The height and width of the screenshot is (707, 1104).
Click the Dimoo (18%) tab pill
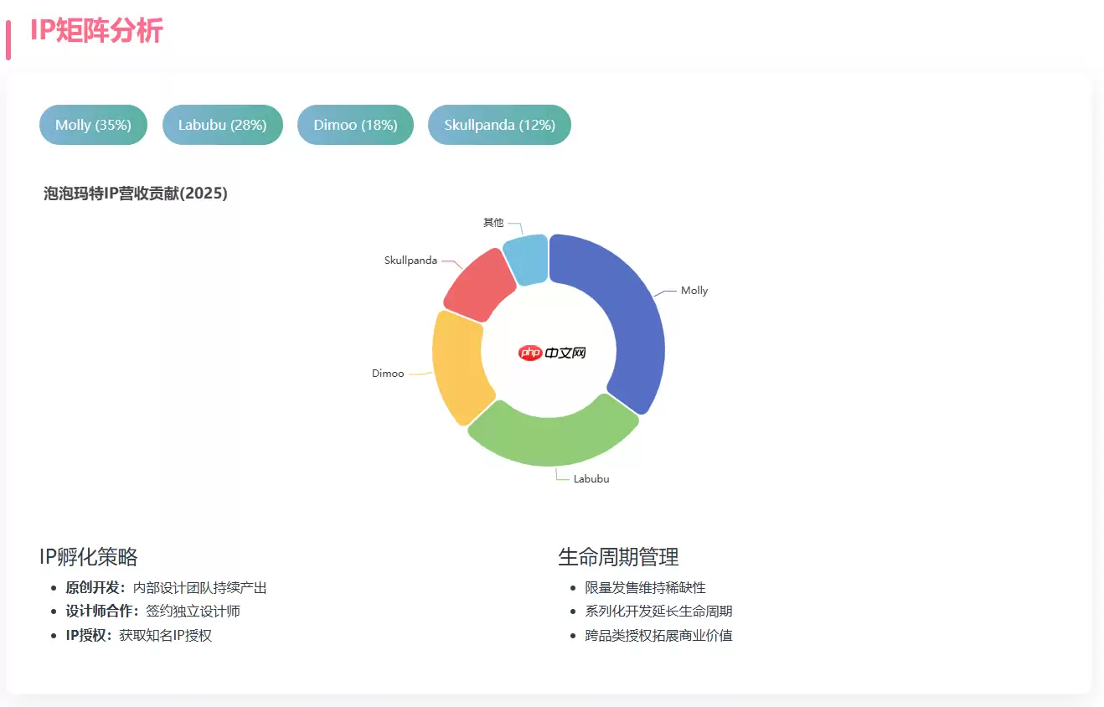[x=355, y=124]
